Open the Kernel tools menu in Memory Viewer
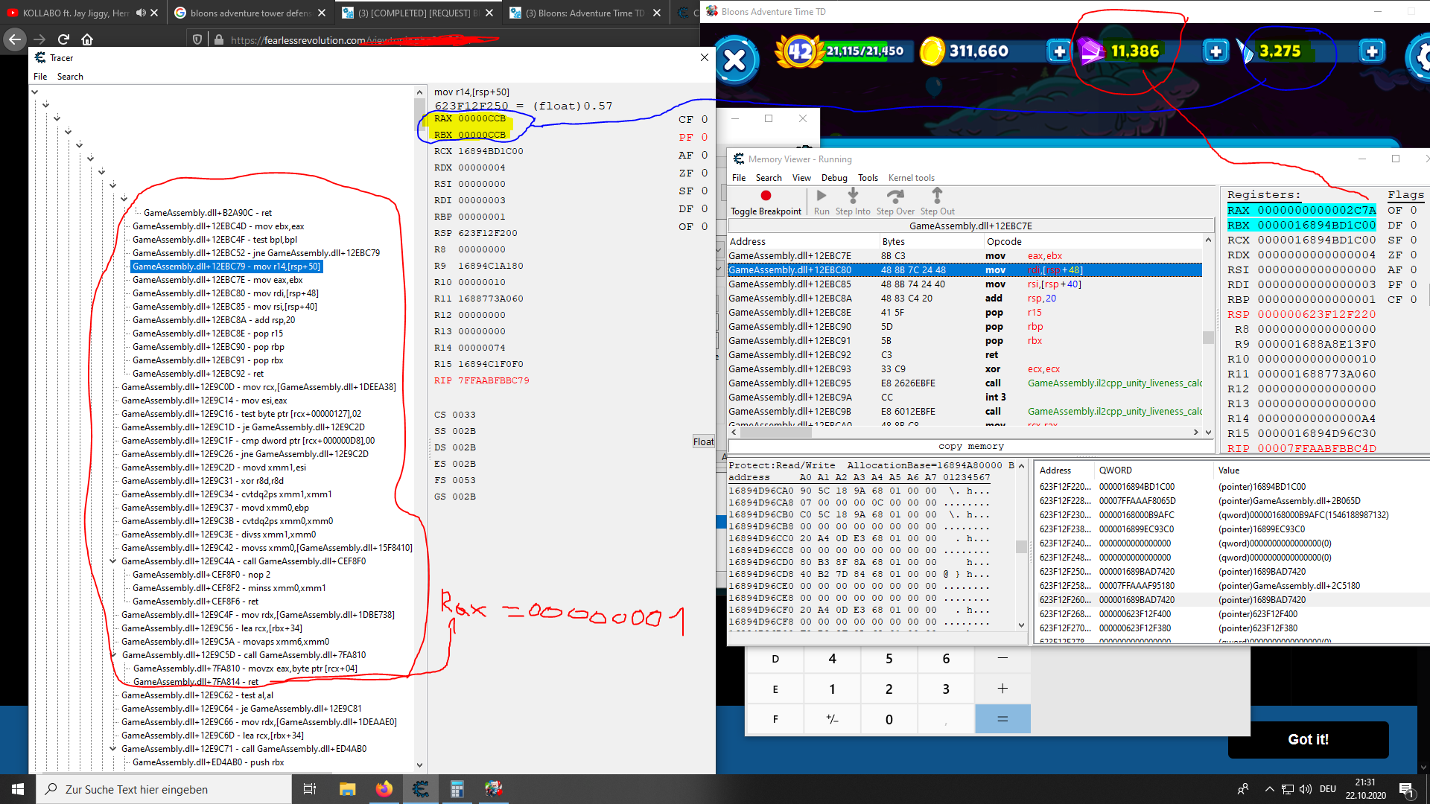 [911, 178]
